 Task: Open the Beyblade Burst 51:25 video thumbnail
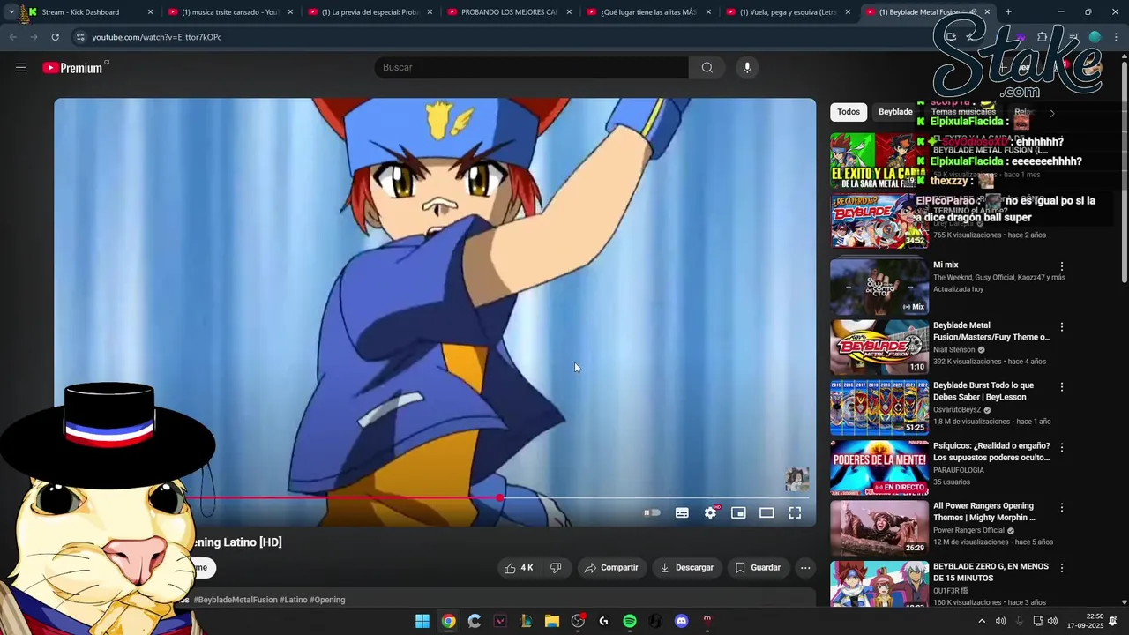click(879, 407)
